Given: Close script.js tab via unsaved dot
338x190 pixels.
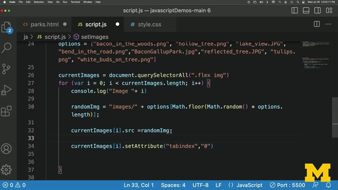Looking at the screenshot, I should [x=117, y=24].
